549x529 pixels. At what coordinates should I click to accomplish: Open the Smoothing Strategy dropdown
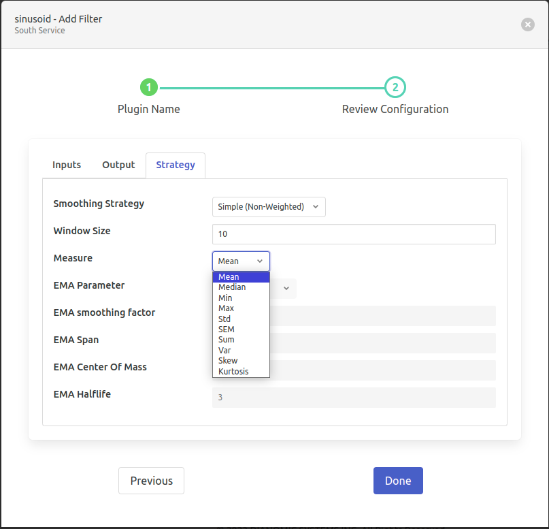(x=269, y=207)
